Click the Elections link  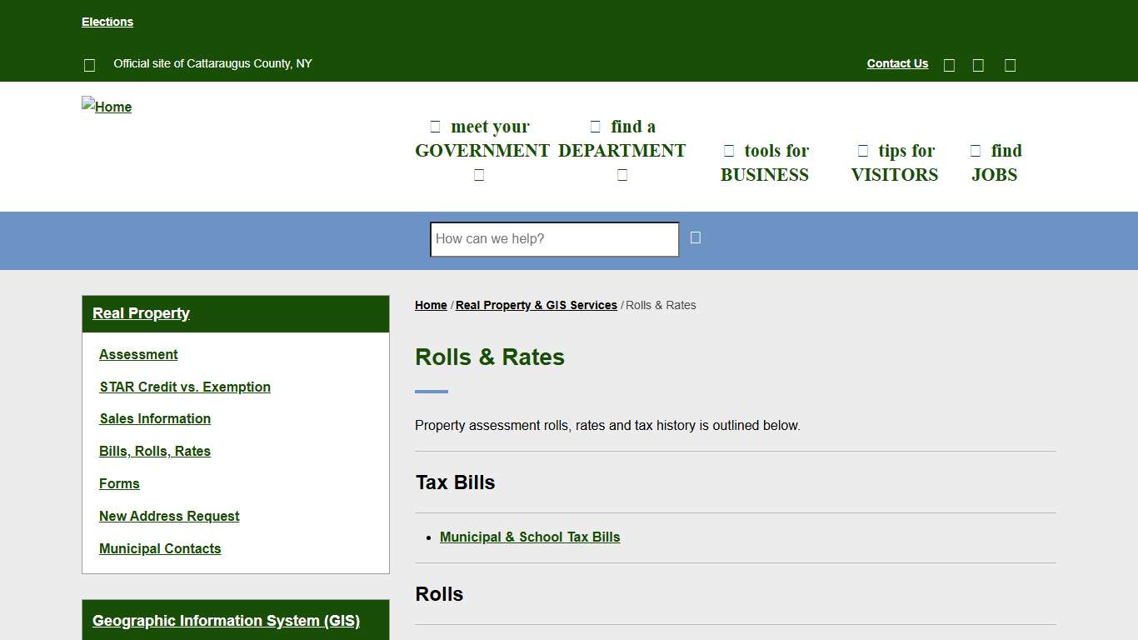[107, 22]
